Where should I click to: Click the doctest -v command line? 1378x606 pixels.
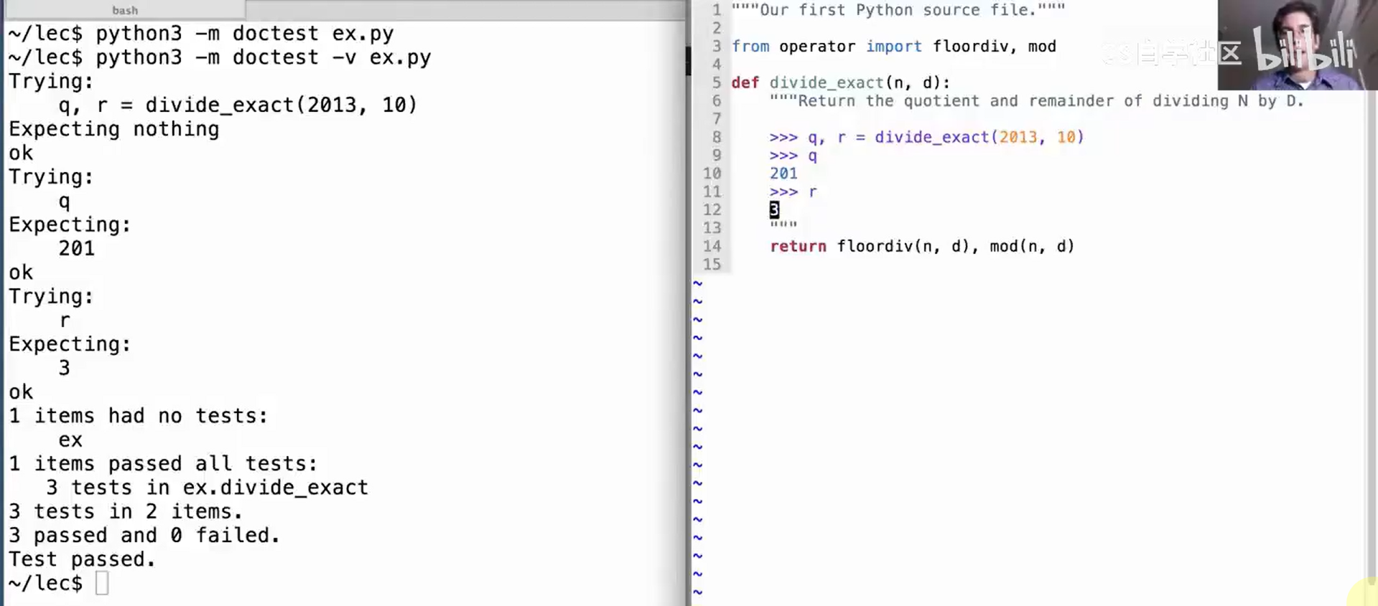point(219,57)
